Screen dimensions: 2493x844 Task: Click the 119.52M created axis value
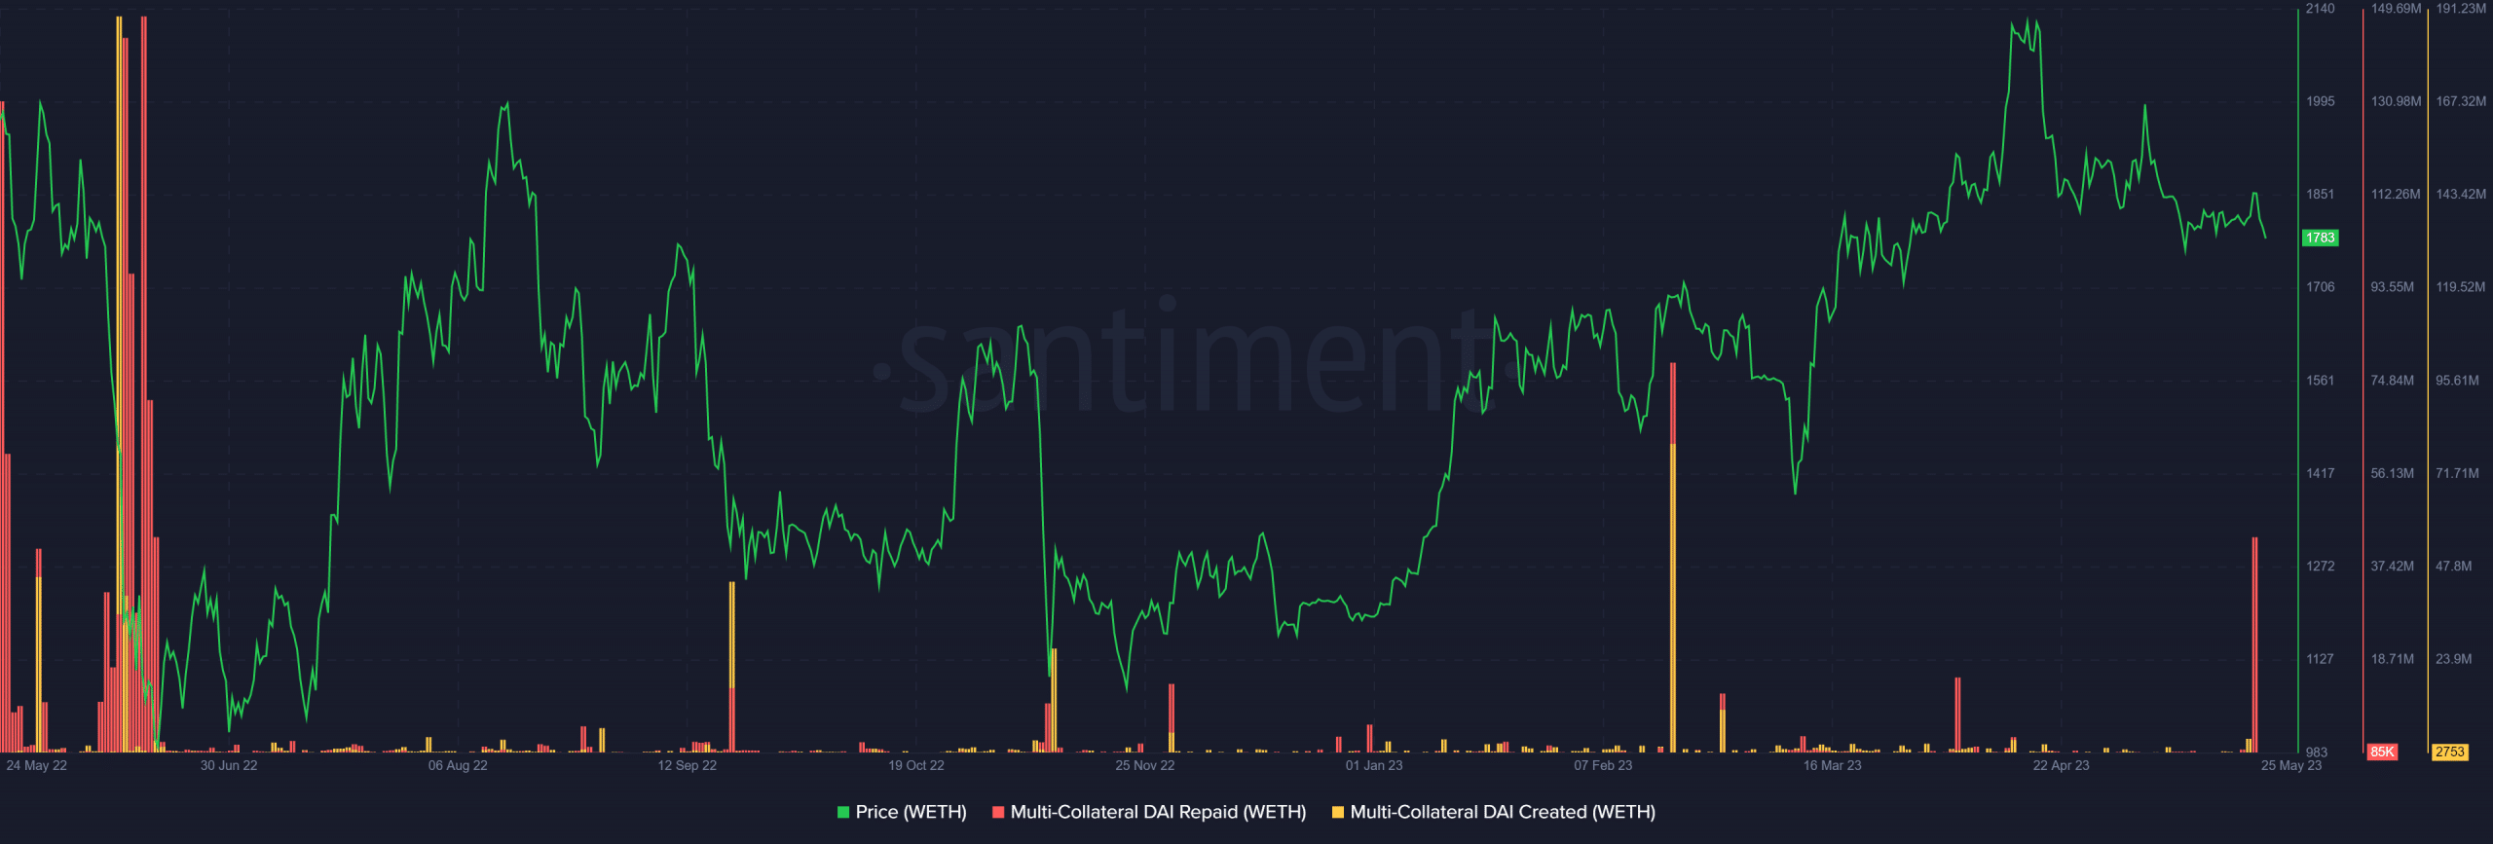pos(2461,287)
